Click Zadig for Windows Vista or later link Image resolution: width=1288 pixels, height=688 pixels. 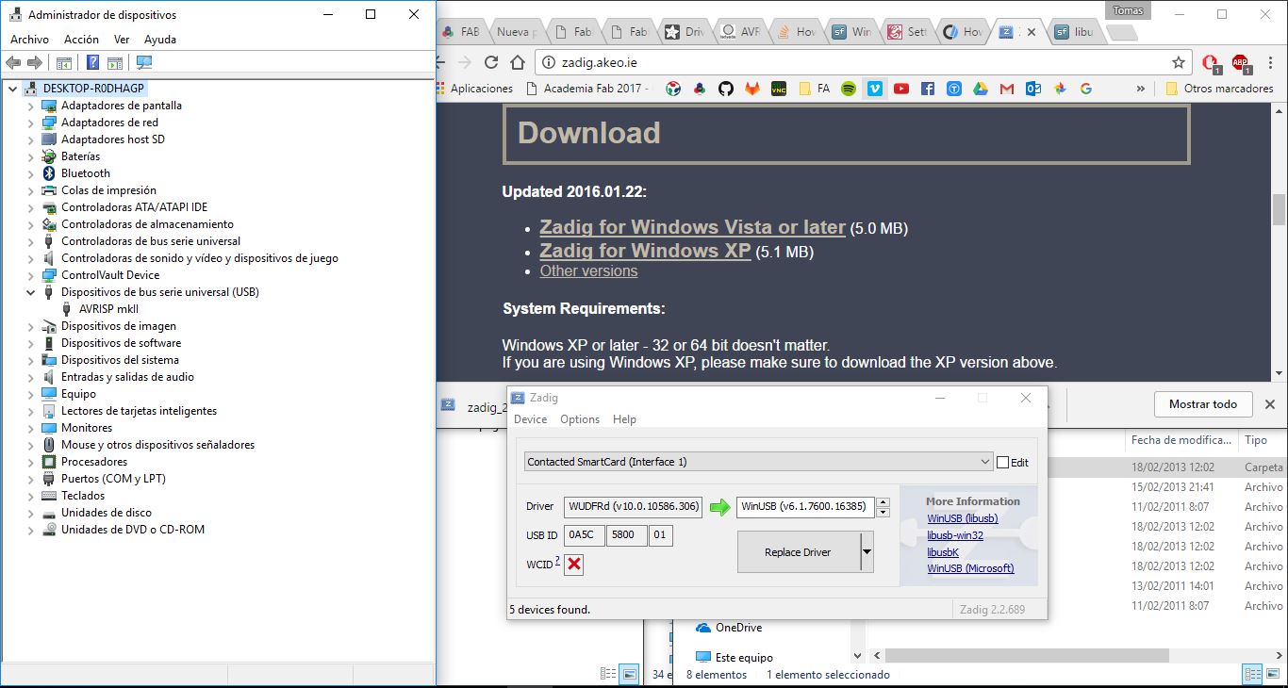[692, 227]
